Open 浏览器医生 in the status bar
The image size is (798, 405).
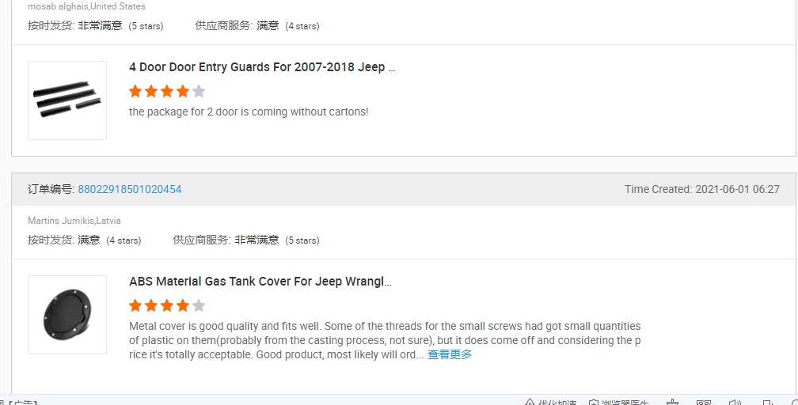(618, 402)
